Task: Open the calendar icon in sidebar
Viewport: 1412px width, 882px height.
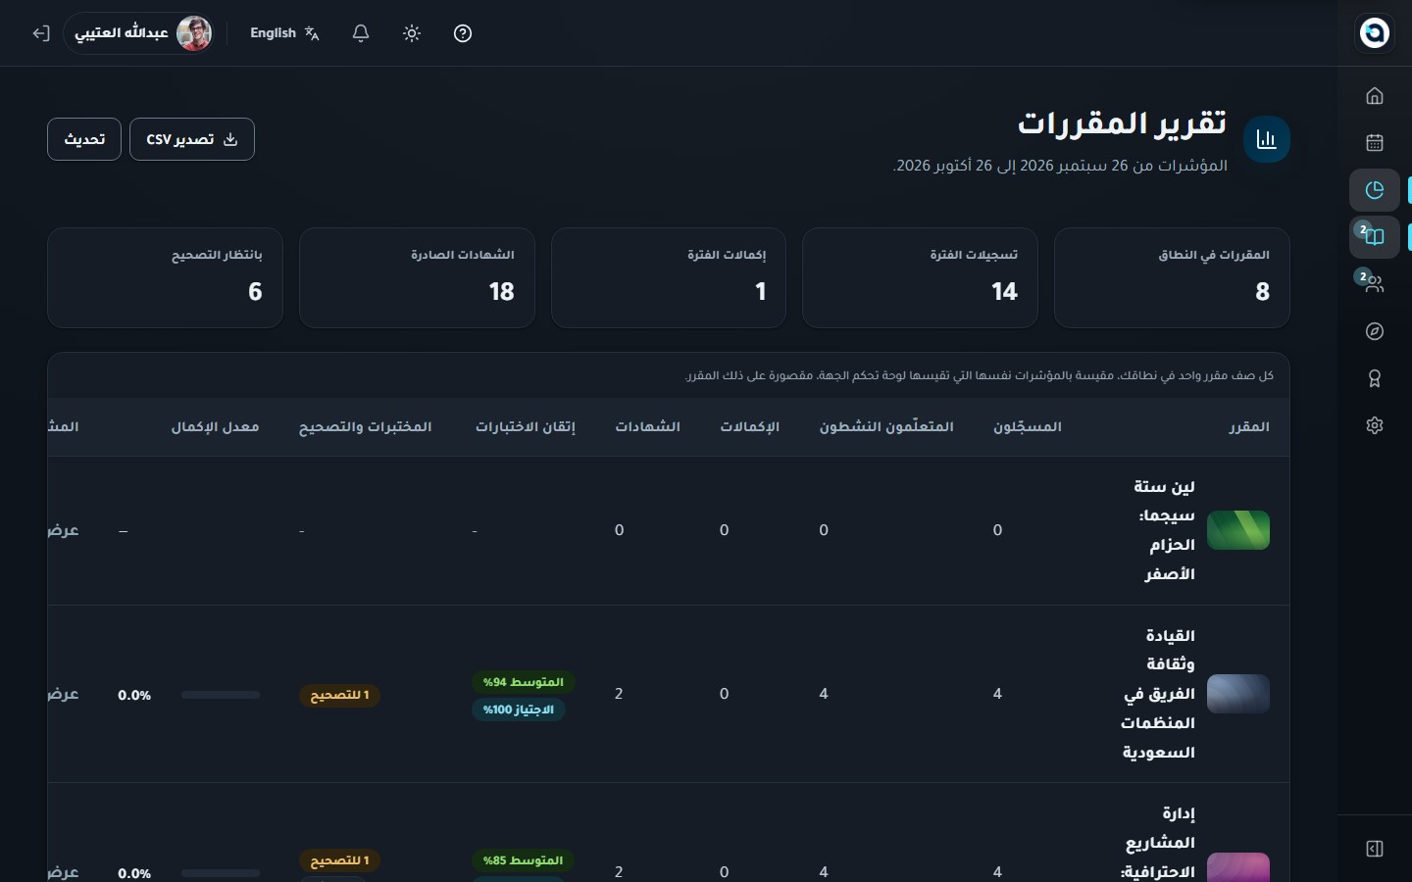Action: pyautogui.click(x=1375, y=143)
